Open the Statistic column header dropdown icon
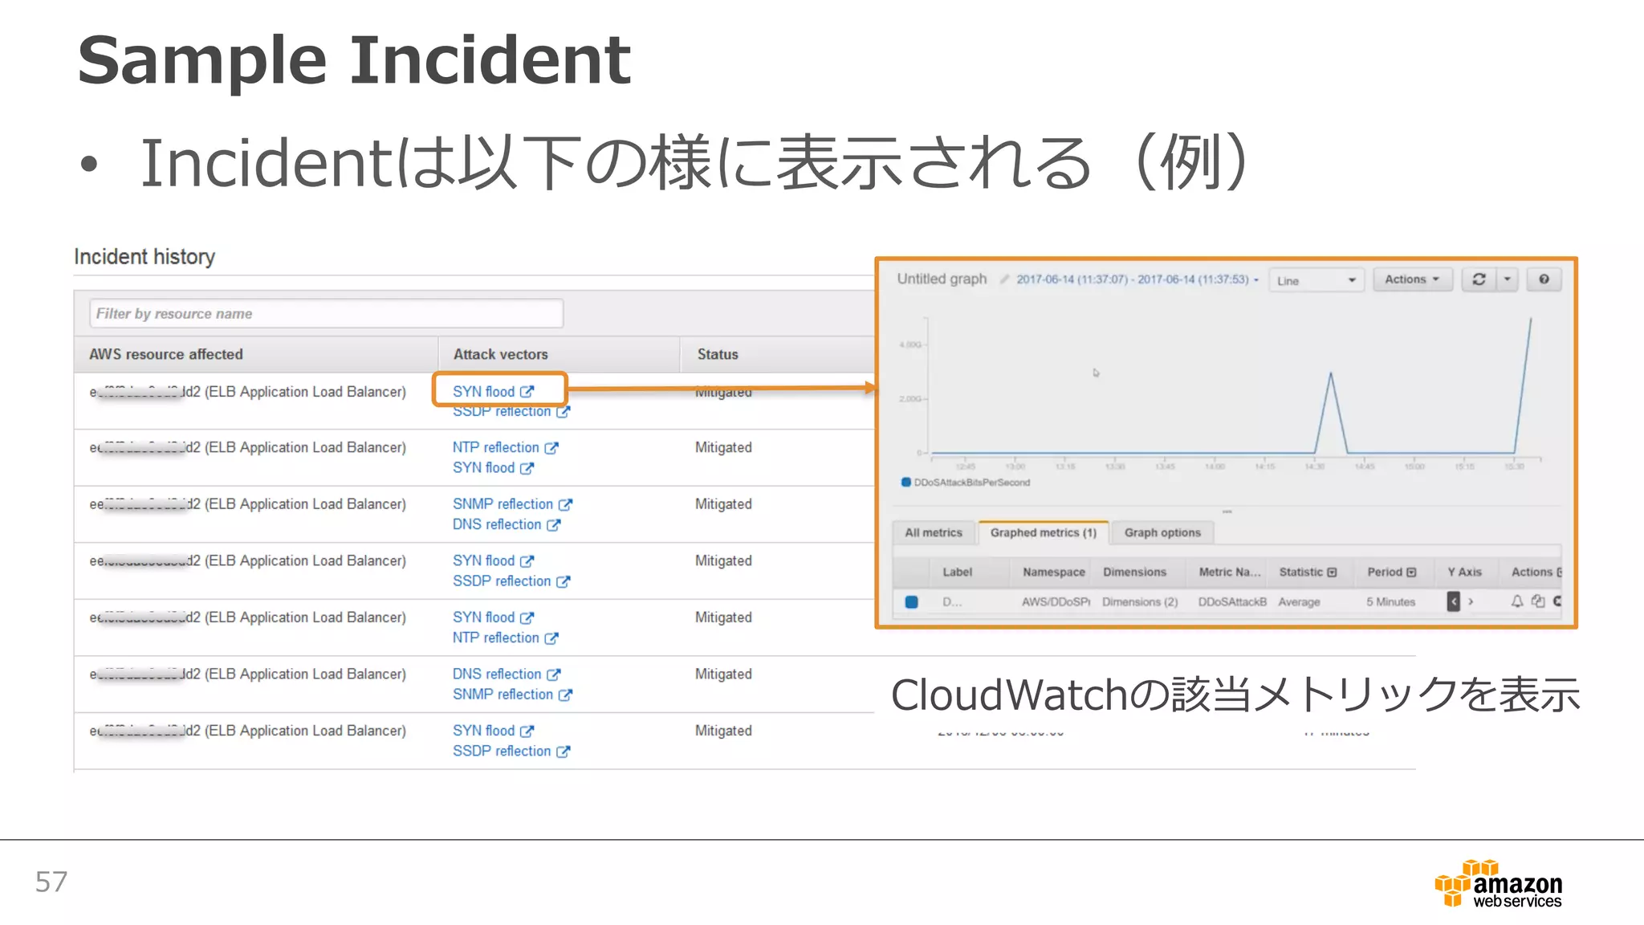Viewport: 1644px width, 925px height. point(1332,572)
